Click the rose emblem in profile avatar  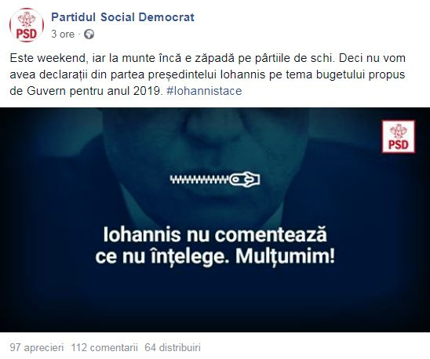click(27, 20)
